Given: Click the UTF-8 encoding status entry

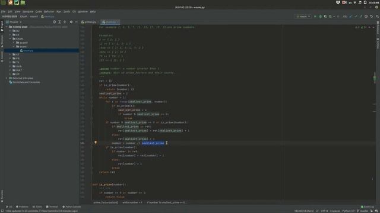Looking at the screenshot, I should [324, 211].
